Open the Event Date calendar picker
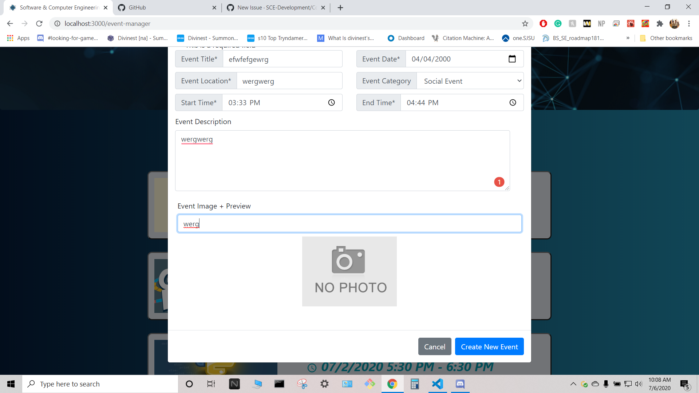The height and width of the screenshot is (393, 699). point(512,59)
